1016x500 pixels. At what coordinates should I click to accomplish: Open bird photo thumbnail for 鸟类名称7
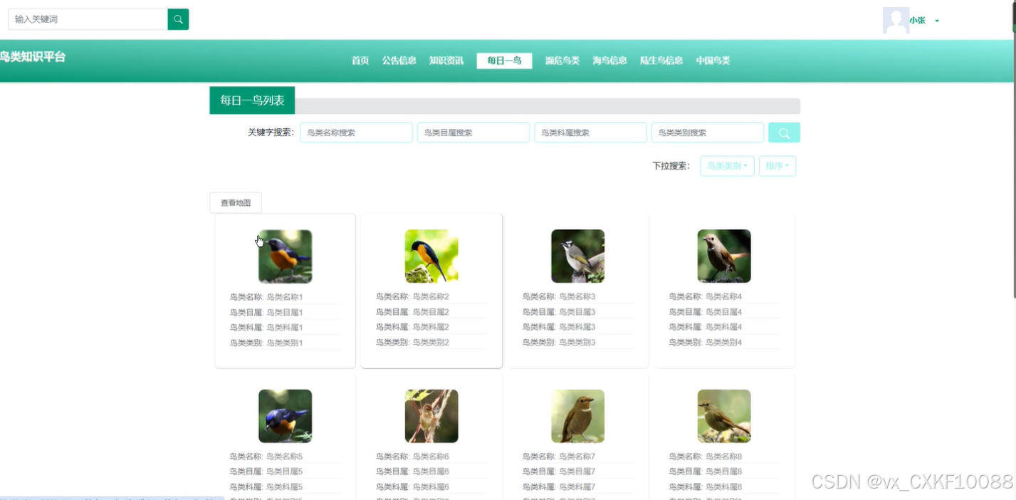pyautogui.click(x=578, y=416)
